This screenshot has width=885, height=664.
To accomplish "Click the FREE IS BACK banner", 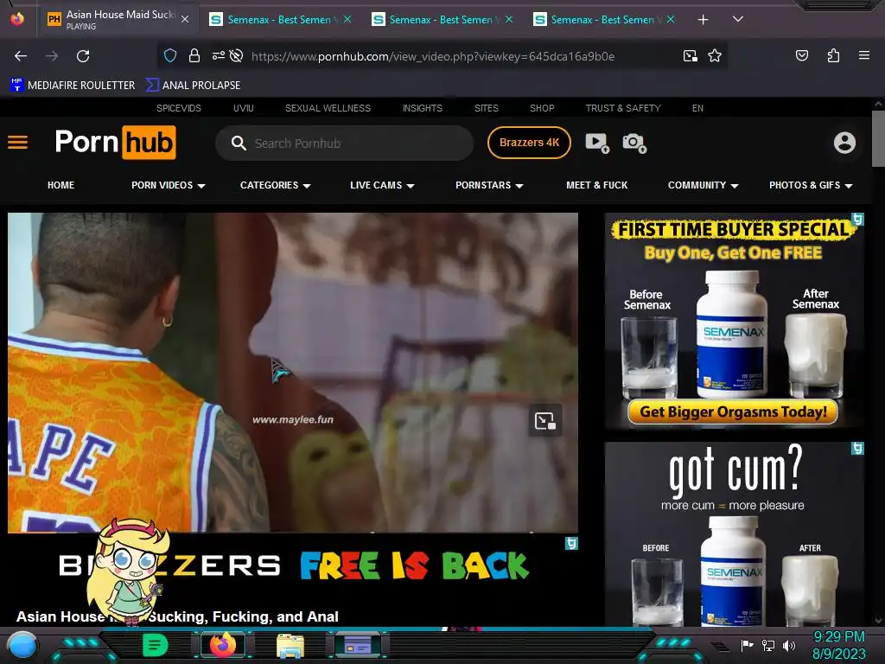I will click(x=293, y=566).
